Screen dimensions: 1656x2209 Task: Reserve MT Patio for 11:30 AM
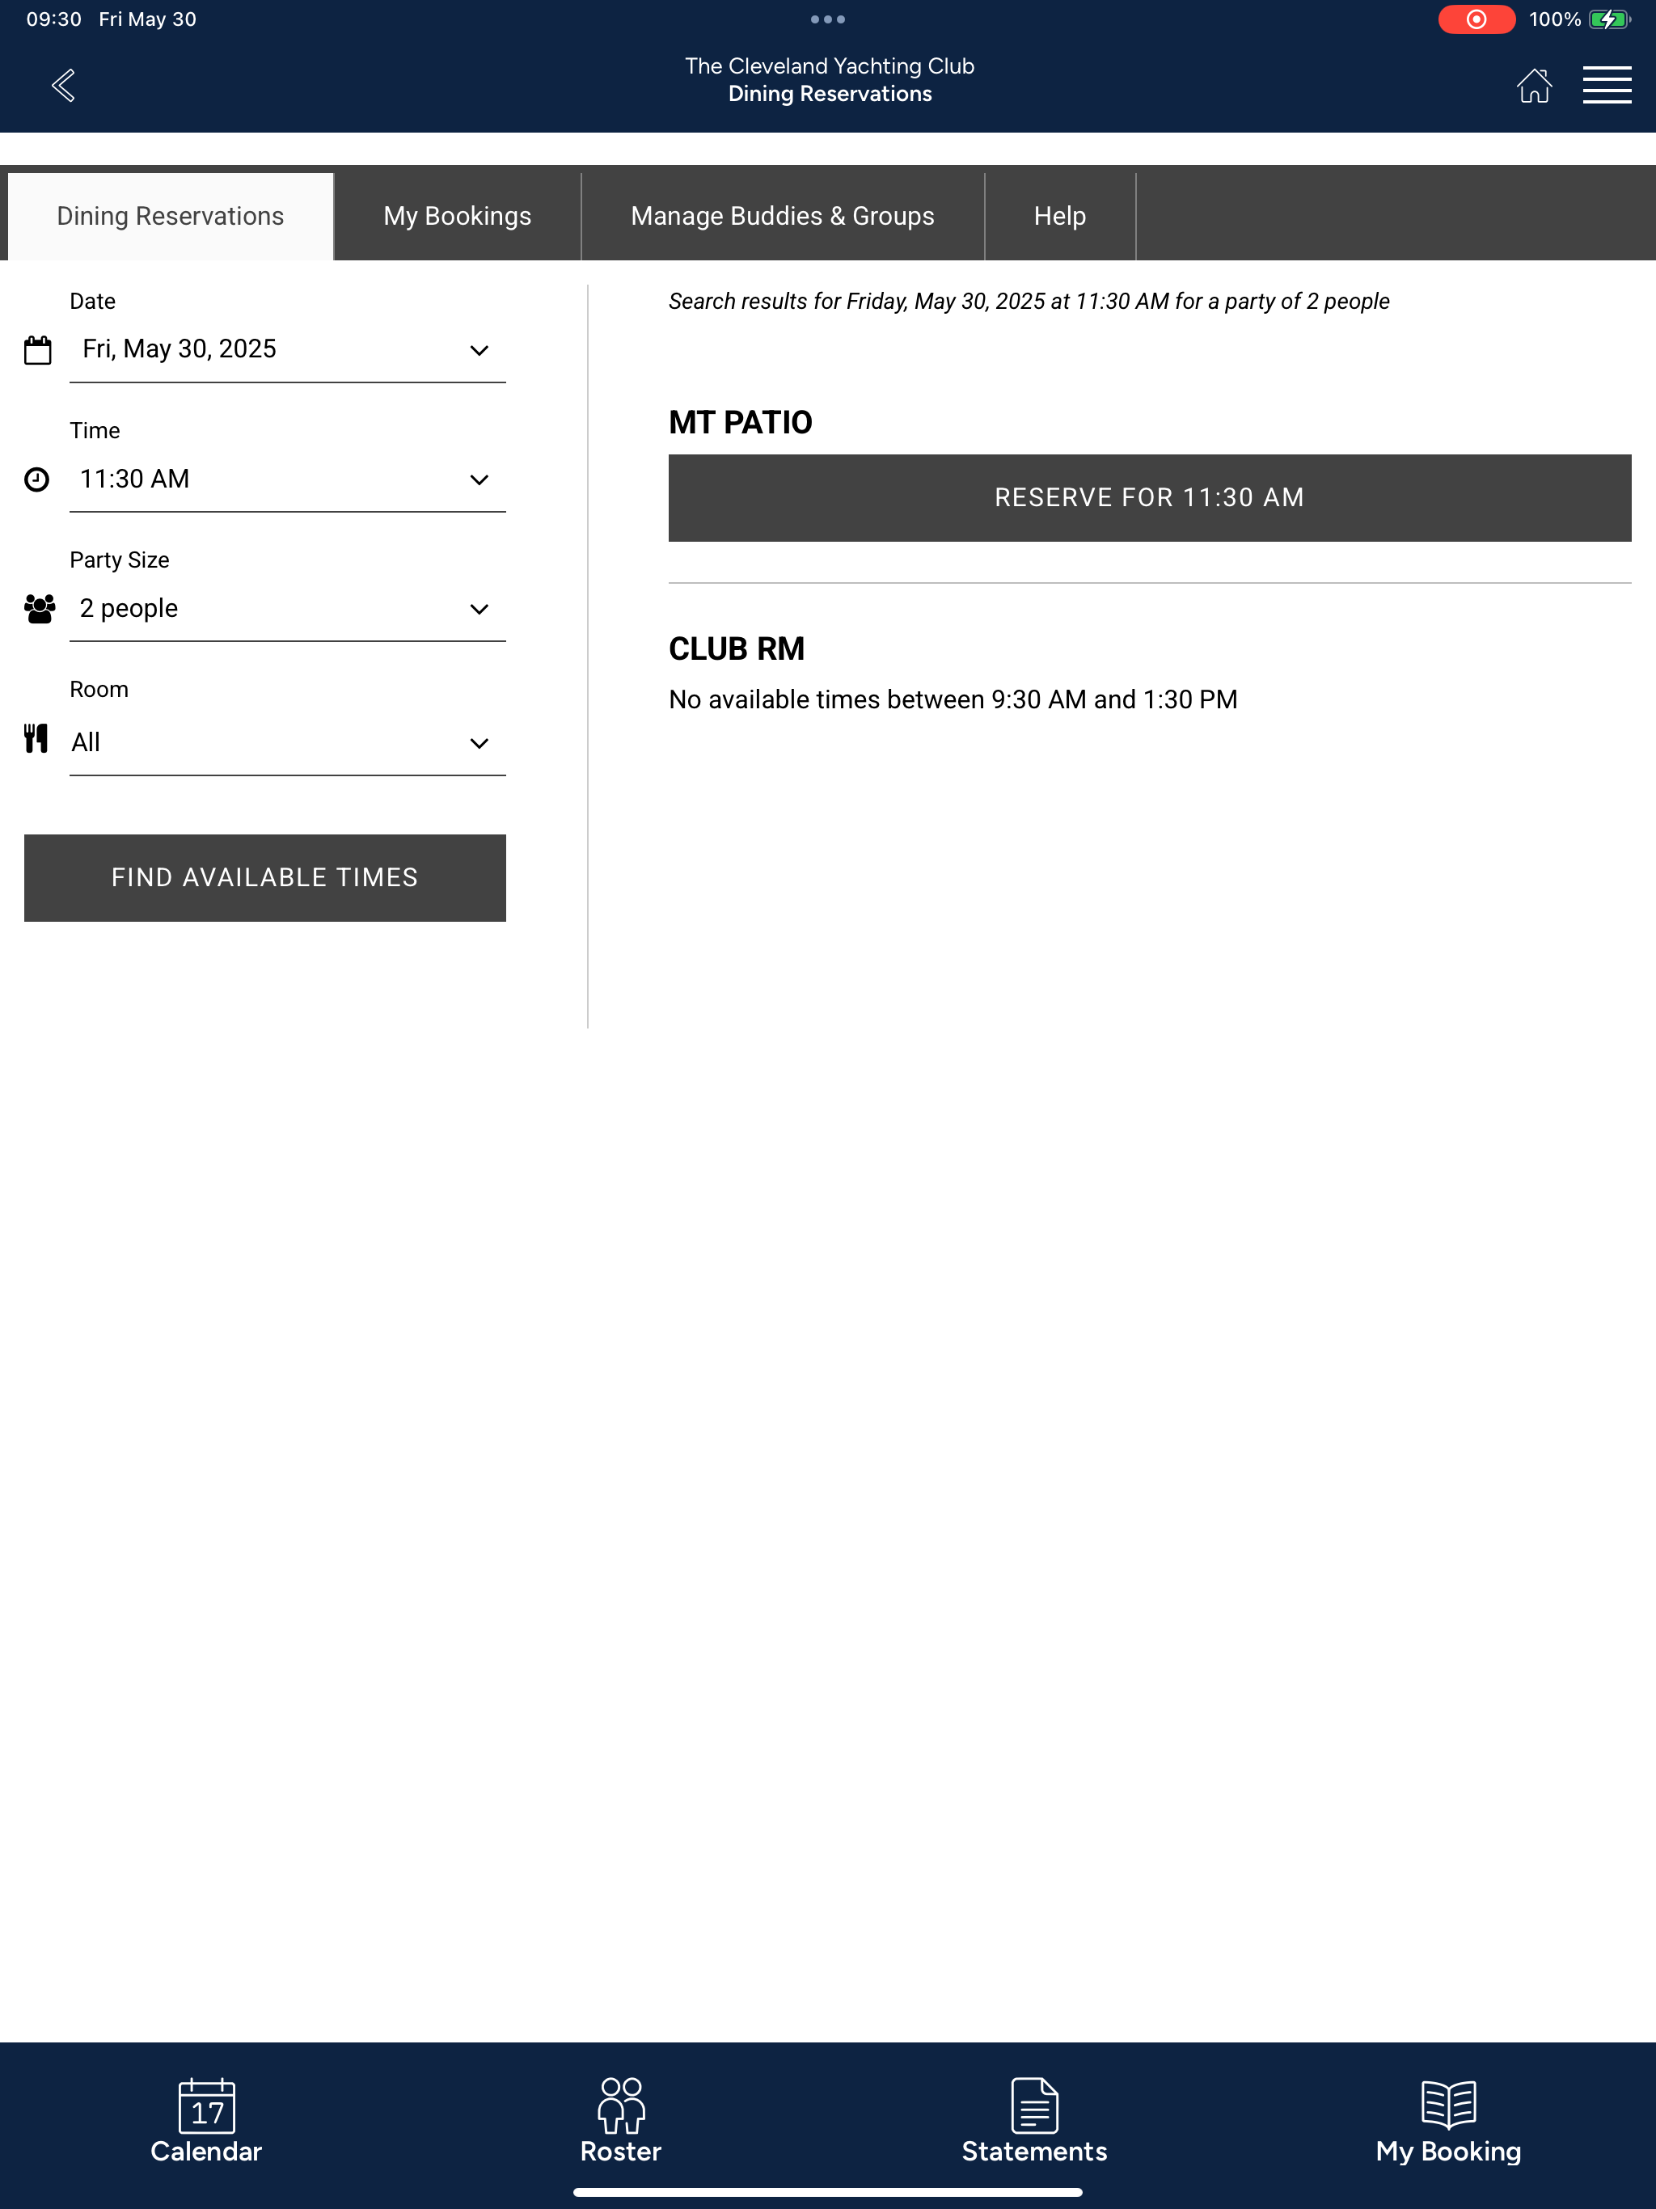1150,497
